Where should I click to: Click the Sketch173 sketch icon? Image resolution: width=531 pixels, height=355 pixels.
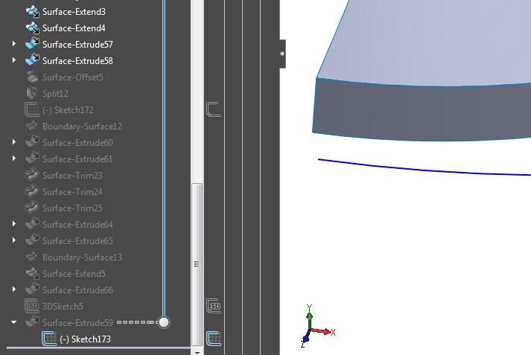[49, 339]
